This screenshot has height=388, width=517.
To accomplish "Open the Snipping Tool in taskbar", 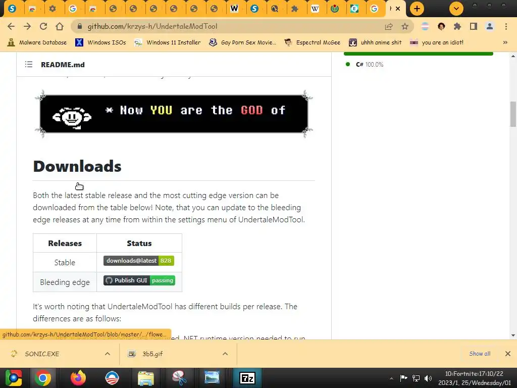I will (x=179, y=378).
